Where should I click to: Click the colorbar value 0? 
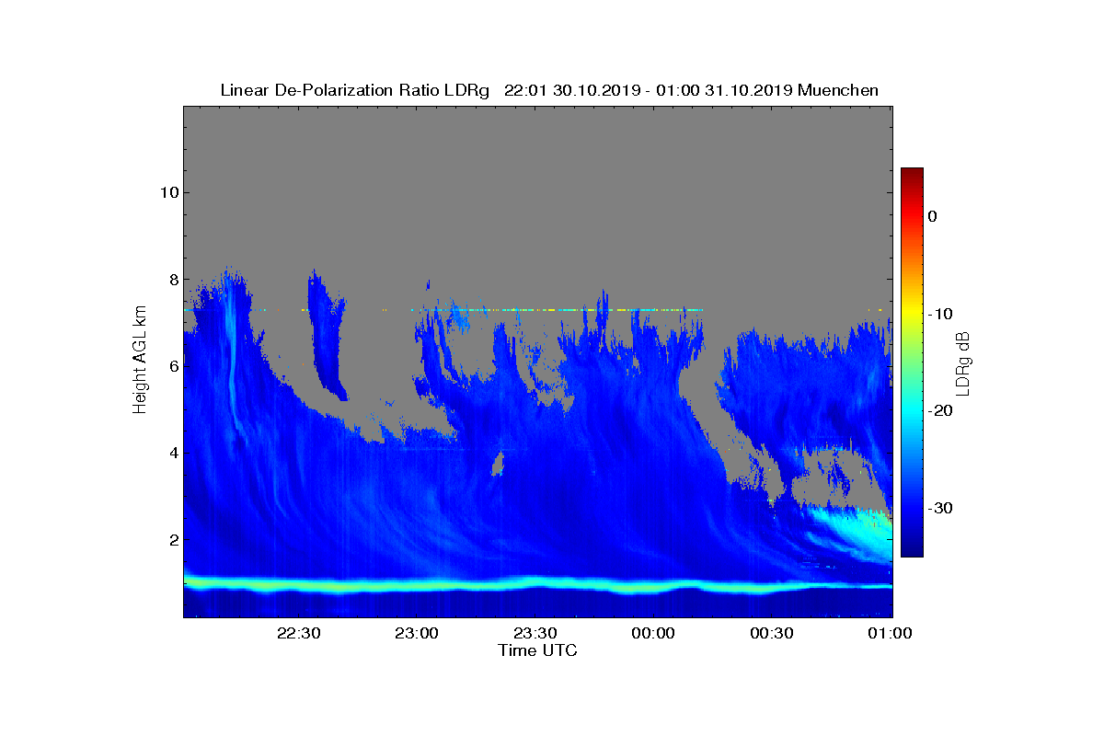[x=932, y=216]
